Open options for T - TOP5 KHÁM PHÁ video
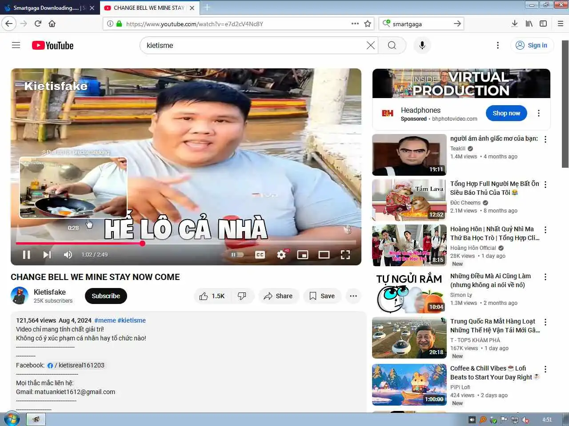The width and height of the screenshot is (569, 426). pyautogui.click(x=545, y=322)
